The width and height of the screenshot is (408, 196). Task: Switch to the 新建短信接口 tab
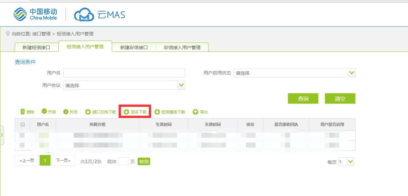[x=36, y=48]
